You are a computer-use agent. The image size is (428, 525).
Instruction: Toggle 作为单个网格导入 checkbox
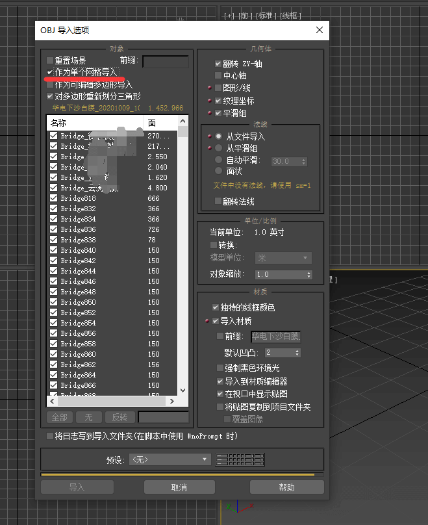pos(51,71)
